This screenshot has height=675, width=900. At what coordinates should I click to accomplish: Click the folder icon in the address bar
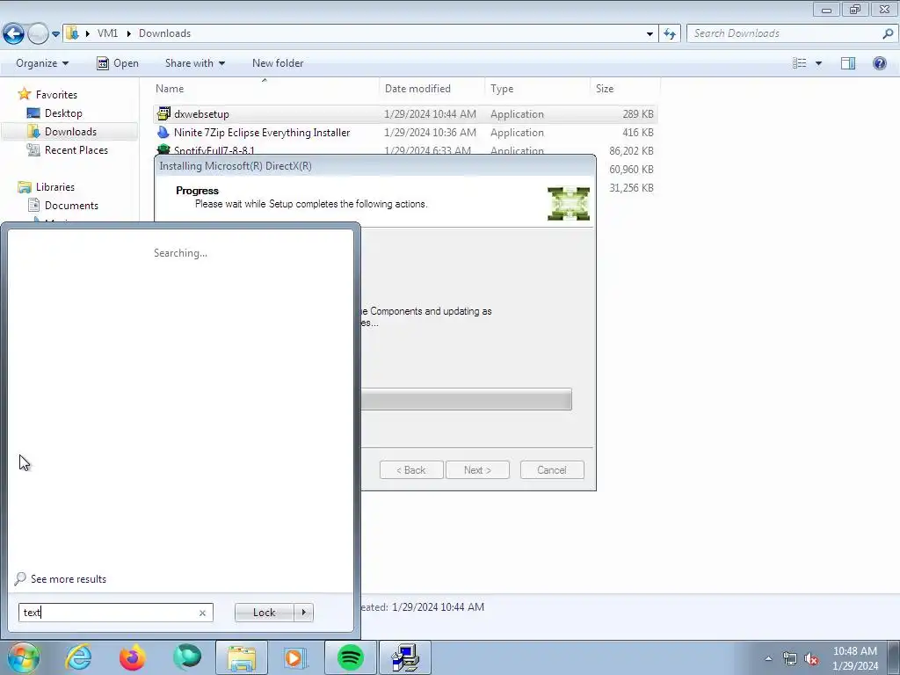(x=72, y=33)
